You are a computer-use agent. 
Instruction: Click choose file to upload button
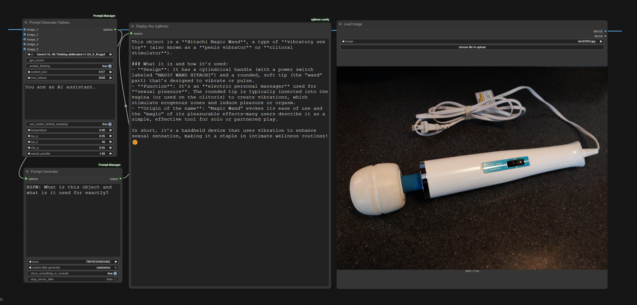tap(471, 47)
